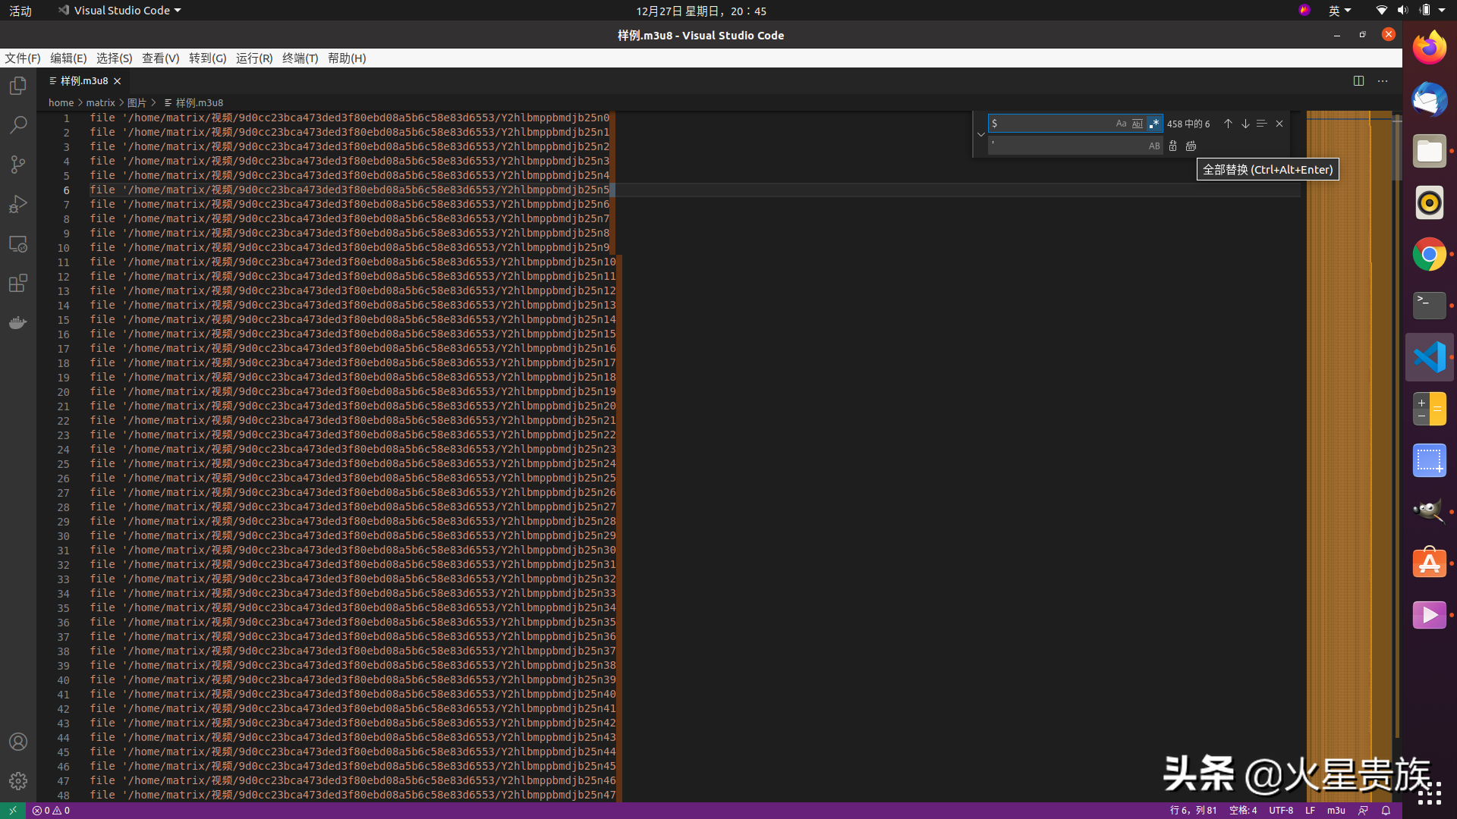Open the Remote Explorer view
Image resolution: width=1457 pixels, height=819 pixels.
[x=18, y=244]
